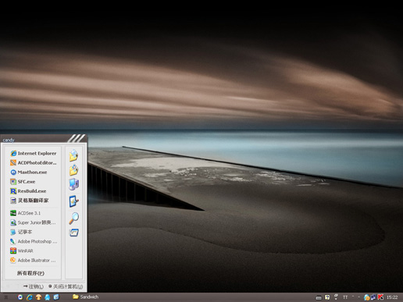
Task: Expand 所有程序(P) all programs list
Action: coord(30,273)
